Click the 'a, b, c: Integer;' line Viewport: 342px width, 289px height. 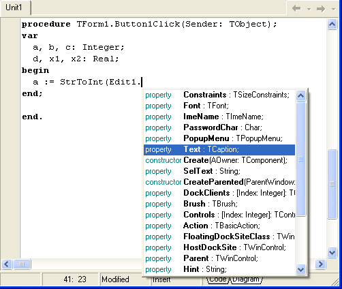(78, 47)
